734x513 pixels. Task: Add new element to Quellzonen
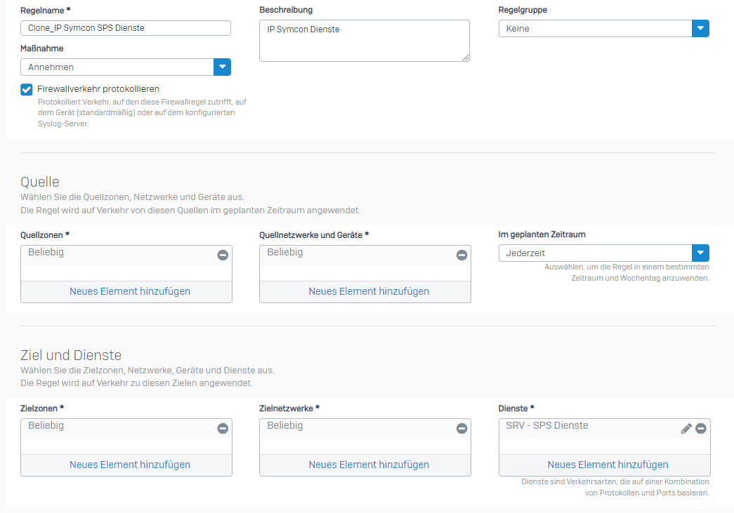coord(130,291)
